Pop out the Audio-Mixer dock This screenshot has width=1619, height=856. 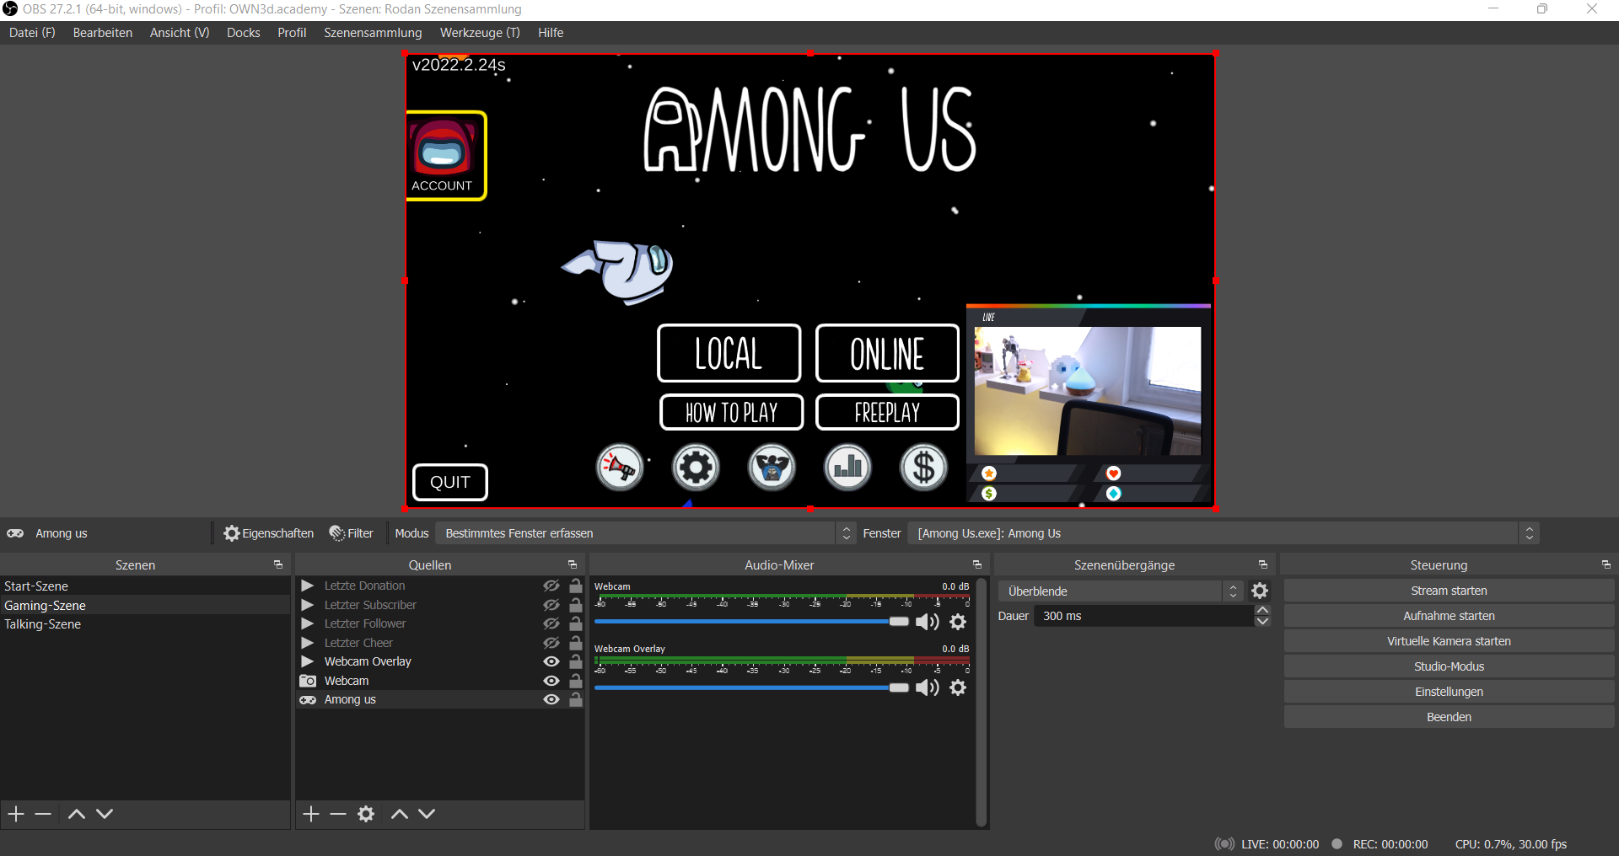click(977, 564)
